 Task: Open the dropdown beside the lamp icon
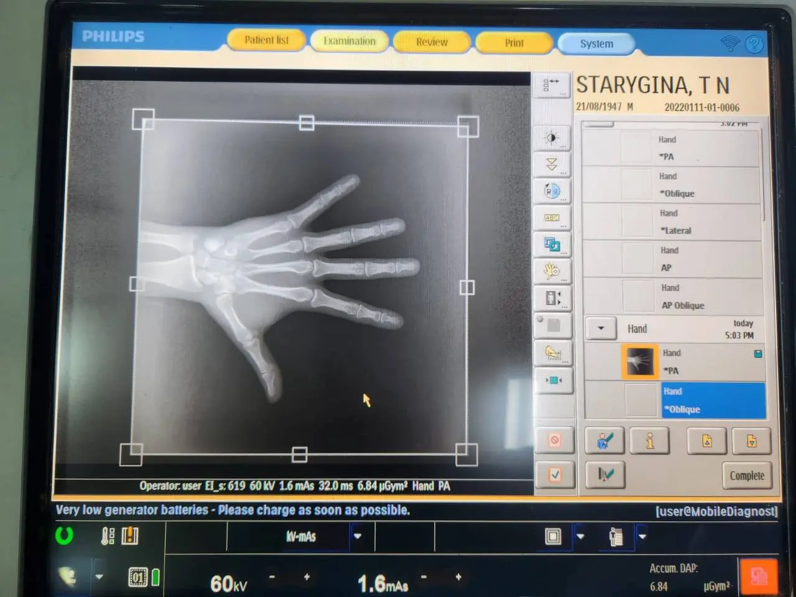click(99, 576)
